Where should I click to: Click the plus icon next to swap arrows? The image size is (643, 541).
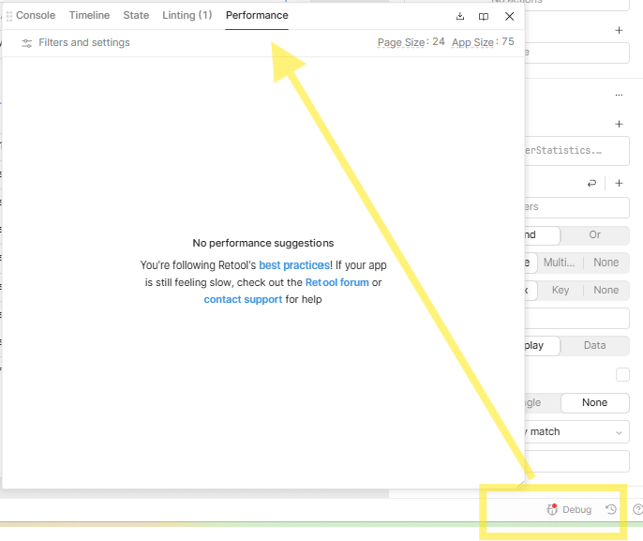pyautogui.click(x=619, y=184)
